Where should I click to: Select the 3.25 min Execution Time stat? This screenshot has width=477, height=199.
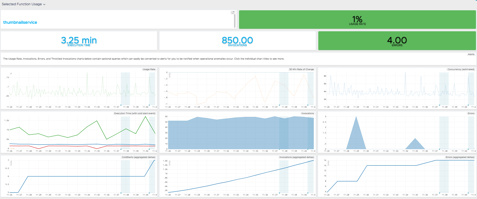click(x=79, y=41)
